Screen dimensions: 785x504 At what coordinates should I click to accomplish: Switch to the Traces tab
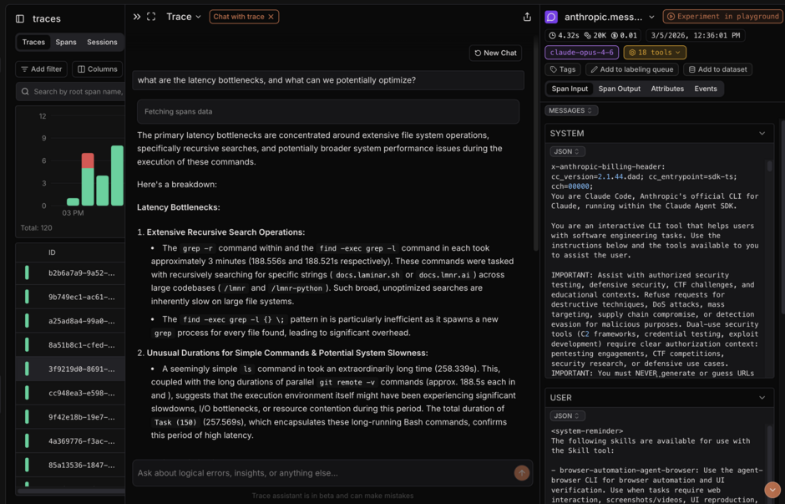33,42
